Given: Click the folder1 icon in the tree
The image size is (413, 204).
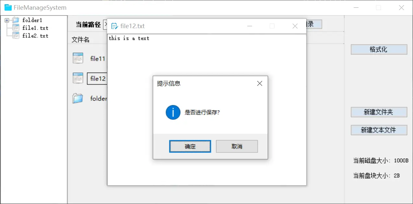Looking at the screenshot, I should pyautogui.click(x=16, y=20).
